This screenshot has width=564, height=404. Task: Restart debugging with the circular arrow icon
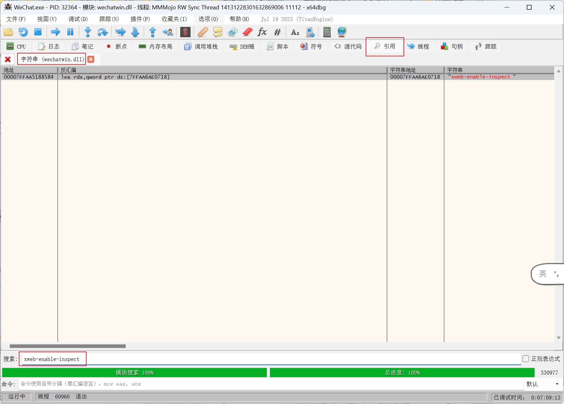[23, 32]
